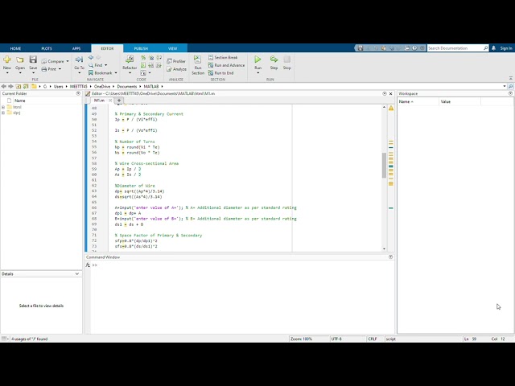This screenshot has height=386, width=515.
Task: Click the Print icon
Action: click(x=44, y=69)
